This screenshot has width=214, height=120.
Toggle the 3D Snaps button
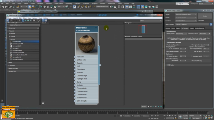(x=79, y=7)
